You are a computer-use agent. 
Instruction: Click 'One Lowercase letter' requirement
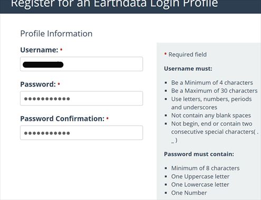click(x=200, y=185)
